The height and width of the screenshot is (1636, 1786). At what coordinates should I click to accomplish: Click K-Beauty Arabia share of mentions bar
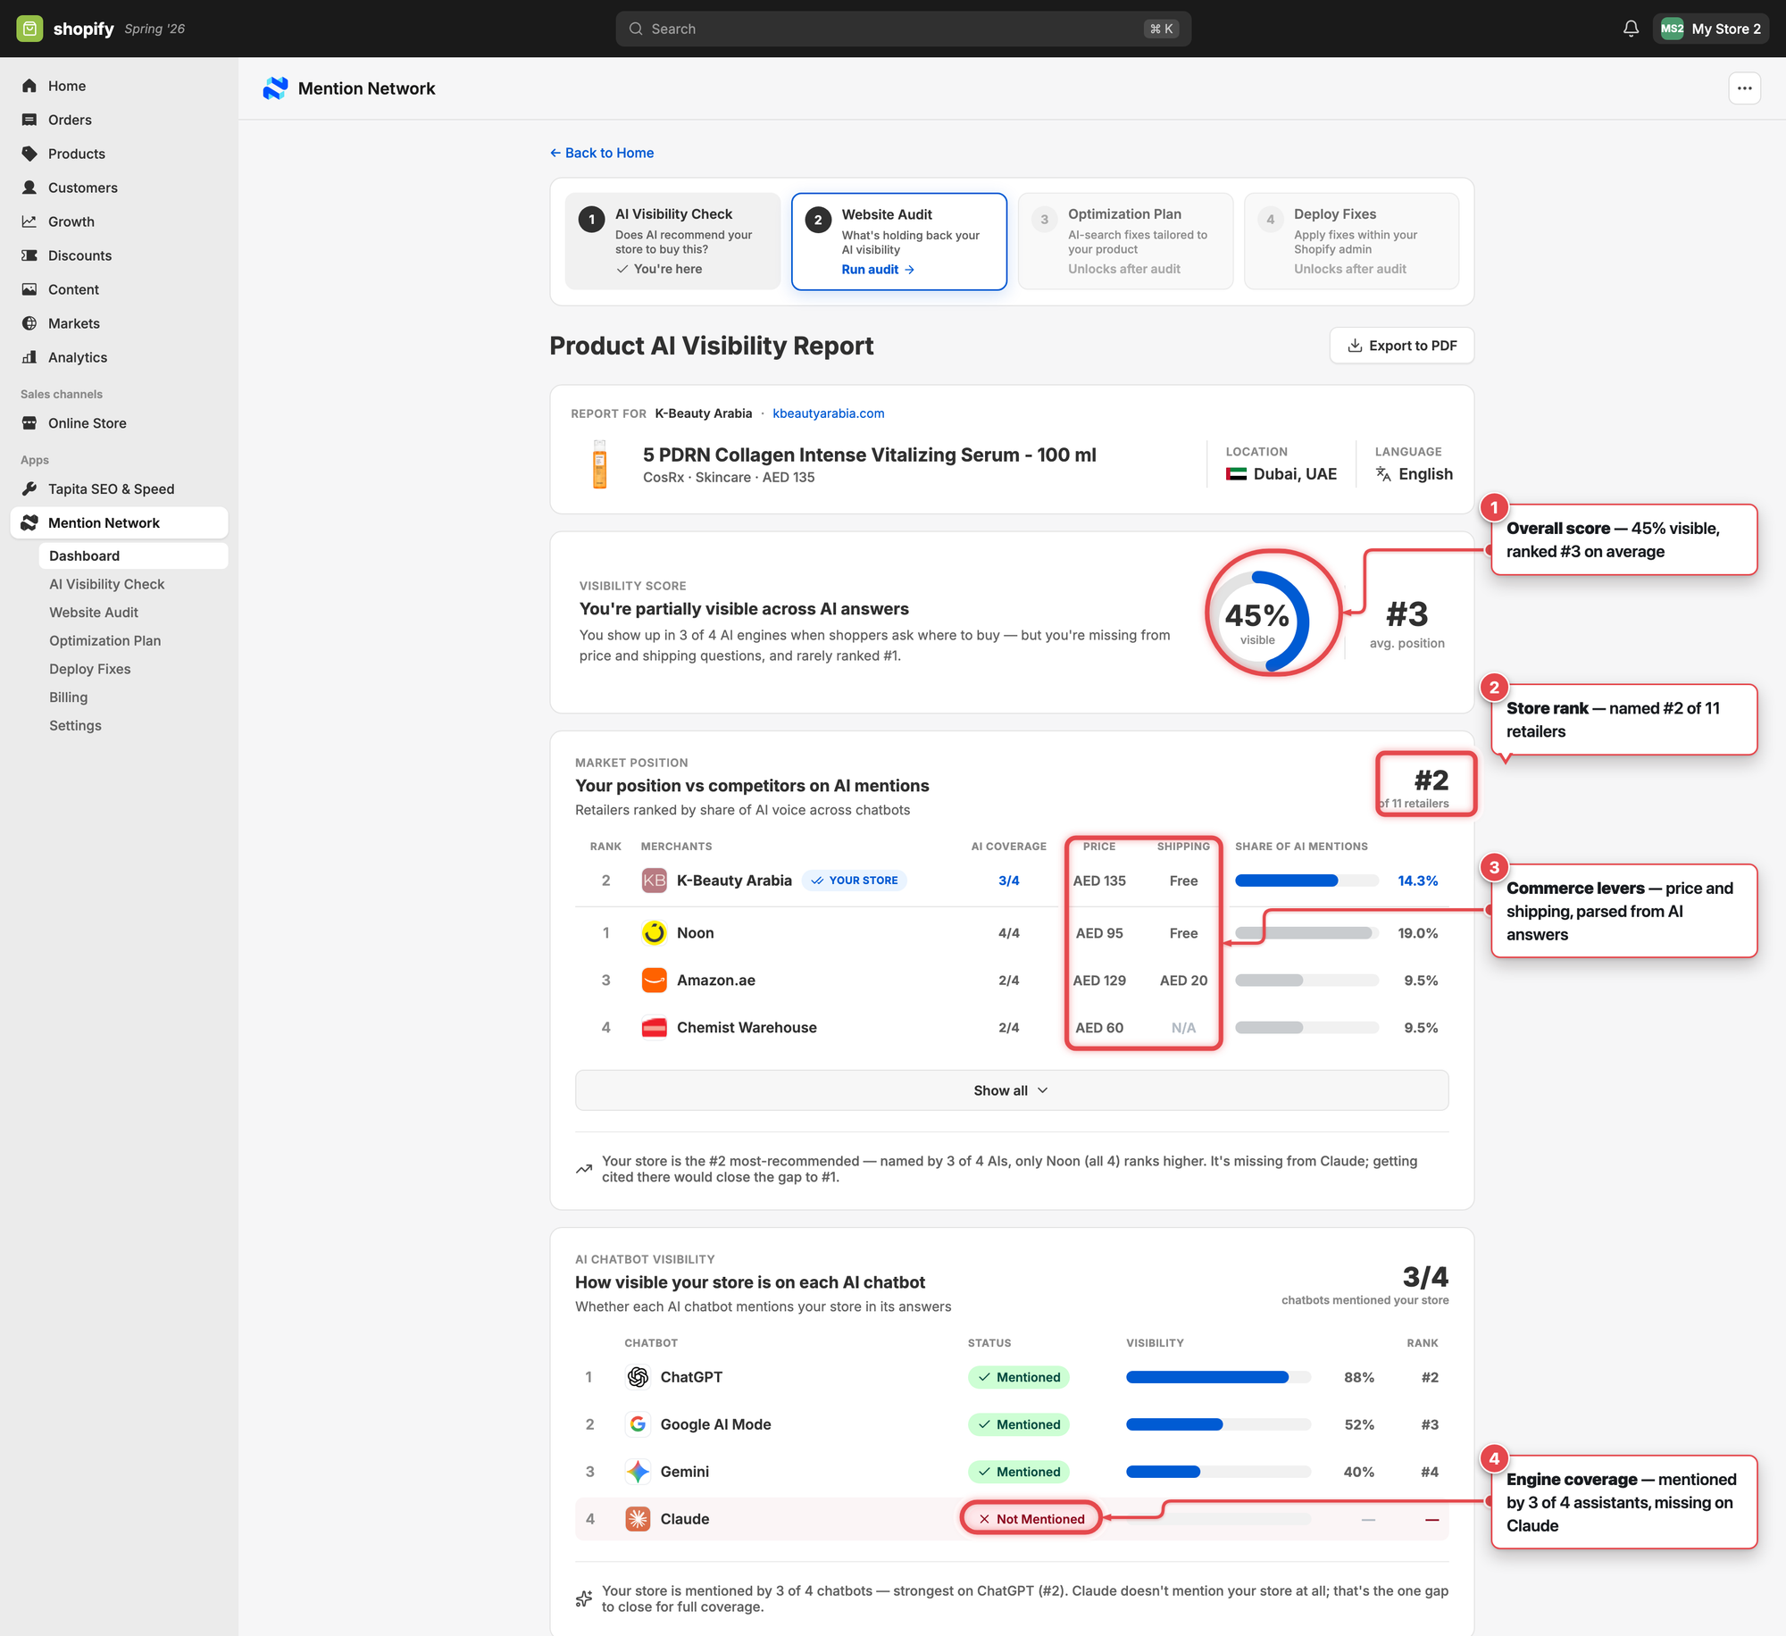tap(1306, 881)
